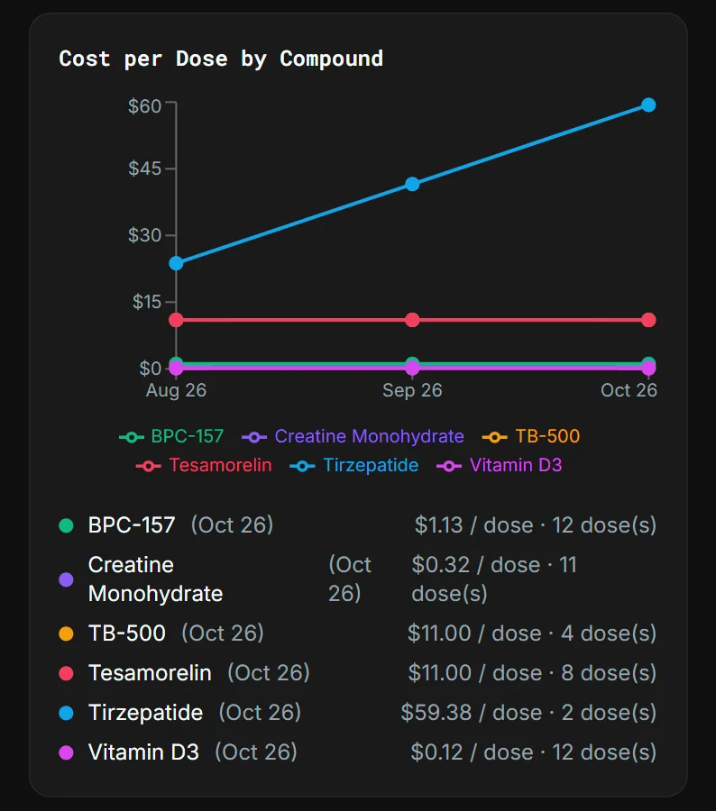Viewport: 716px width, 811px height.
Task: Click purple dot beside Creatine Monohydrate row
Action: 66,579
